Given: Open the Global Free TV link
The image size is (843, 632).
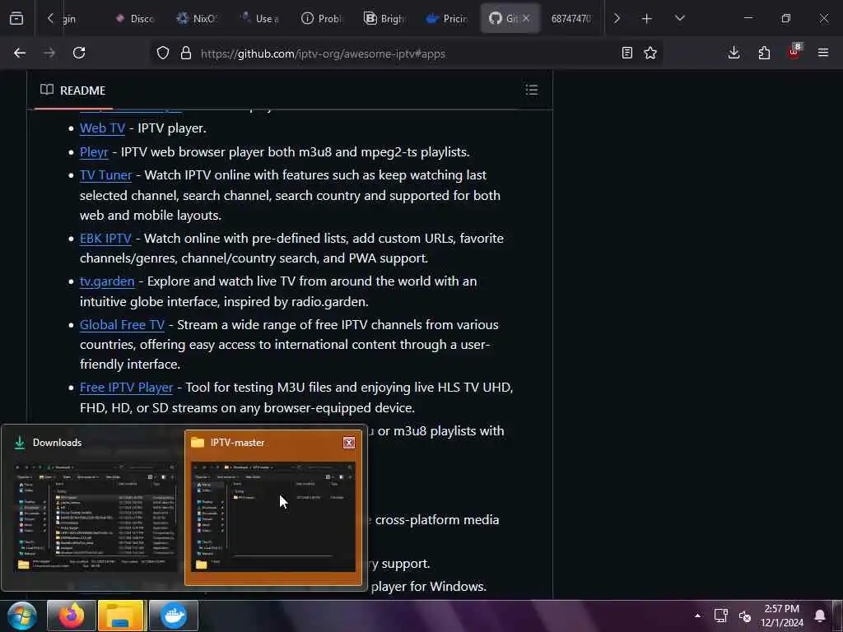Looking at the screenshot, I should pyautogui.click(x=122, y=325).
